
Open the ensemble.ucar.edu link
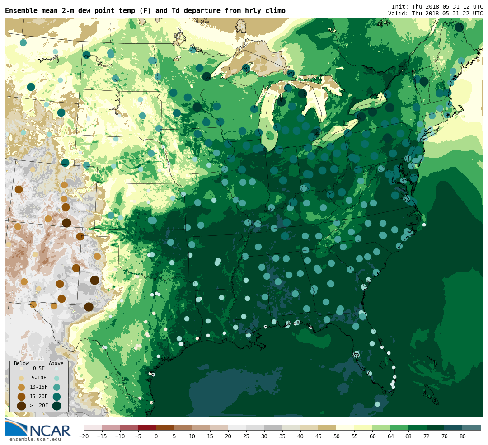pyautogui.click(x=35, y=440)
